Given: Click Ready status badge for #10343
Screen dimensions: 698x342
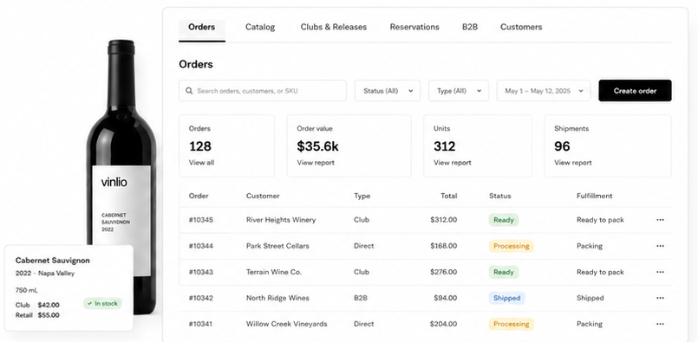Looking at the screenshot, I should (x=504, y=272).
